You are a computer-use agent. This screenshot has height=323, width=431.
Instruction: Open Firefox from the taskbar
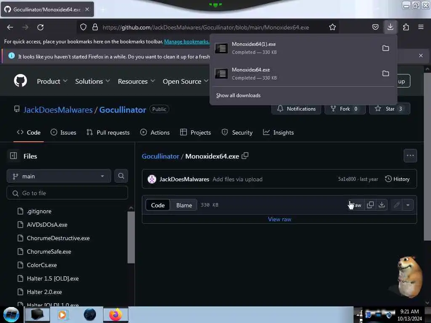click(115, 315)
